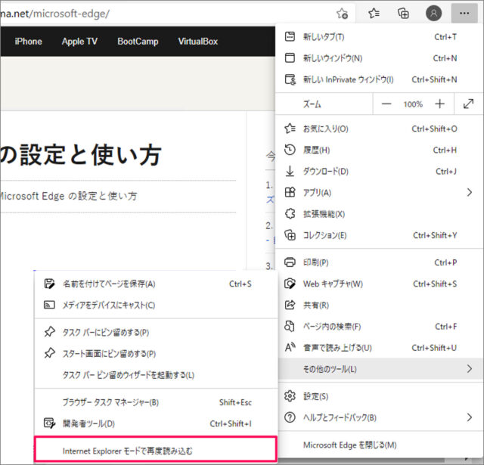This screenshot has height=465, width=484.
Task: Open the iPhone navigation link
Action: (x=28, y=41)
